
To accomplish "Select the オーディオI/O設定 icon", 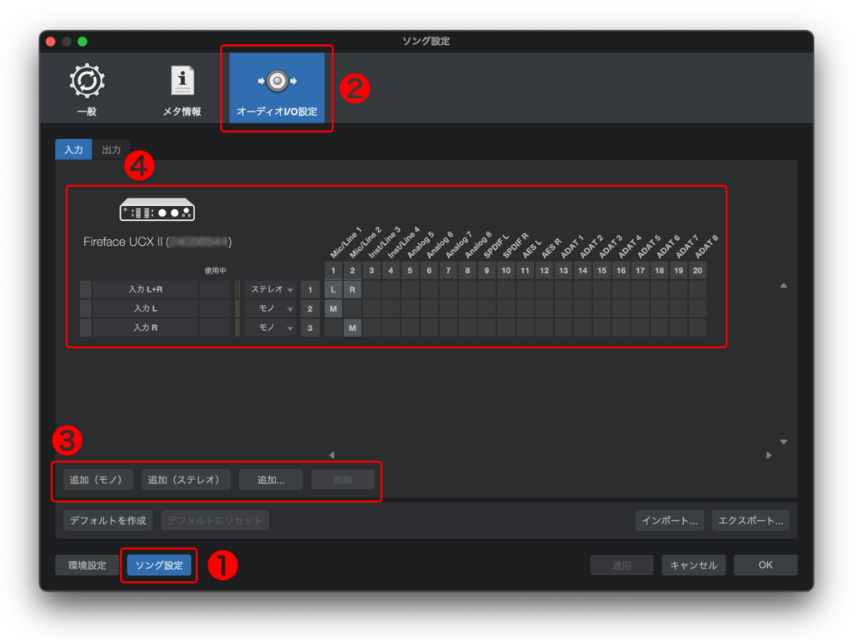I will (277, 82).
